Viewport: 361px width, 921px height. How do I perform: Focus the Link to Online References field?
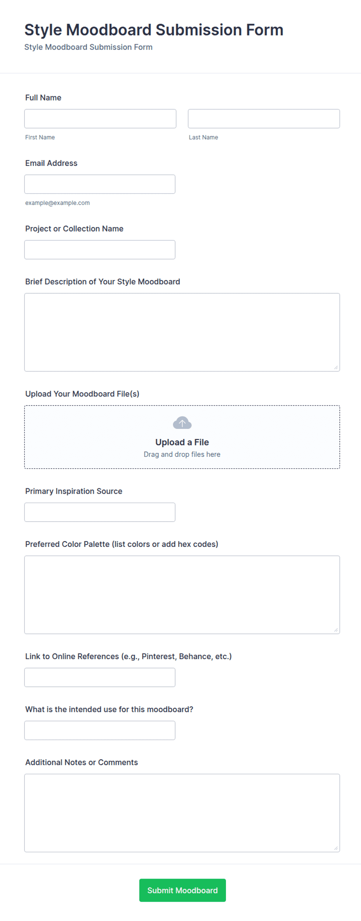pyautogui.click(x=100, y=677)
